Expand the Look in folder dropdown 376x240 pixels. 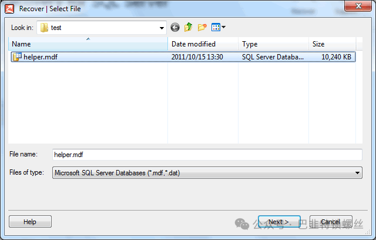162,28
